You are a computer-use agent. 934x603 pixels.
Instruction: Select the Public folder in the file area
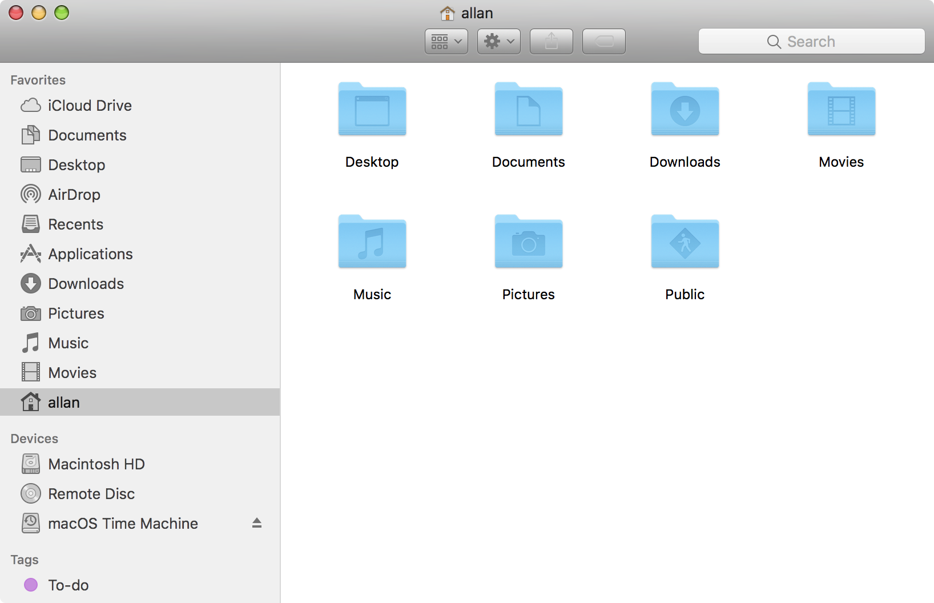point(685,241)
